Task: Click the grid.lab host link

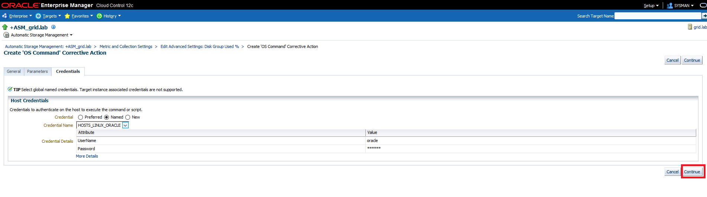Action: [x=700, y=27]
